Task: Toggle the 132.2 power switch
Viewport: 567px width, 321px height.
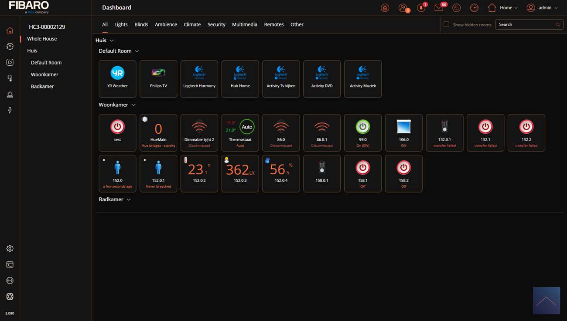Action: [x=526, y=127]
